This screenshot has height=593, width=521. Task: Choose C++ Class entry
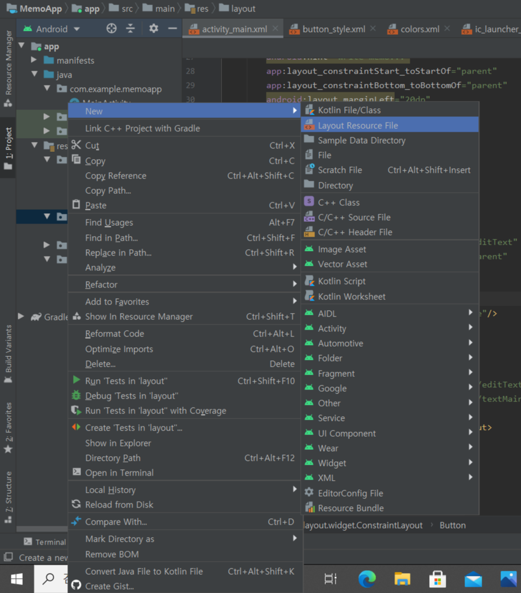coord(390,202)
